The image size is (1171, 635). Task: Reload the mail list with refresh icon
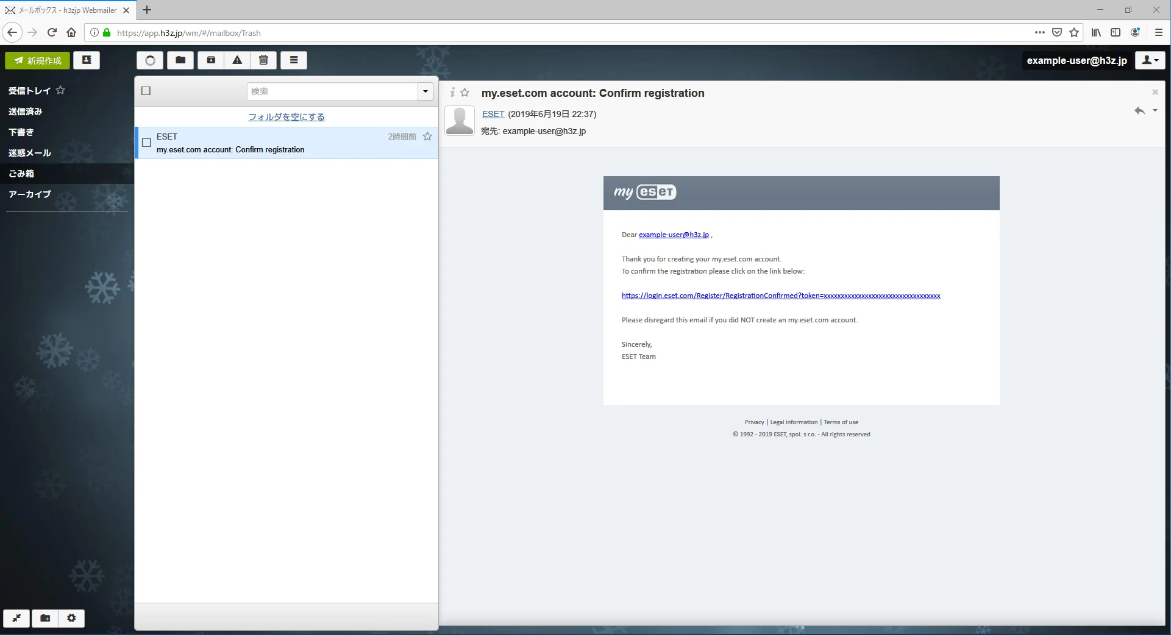coord(150,60)
